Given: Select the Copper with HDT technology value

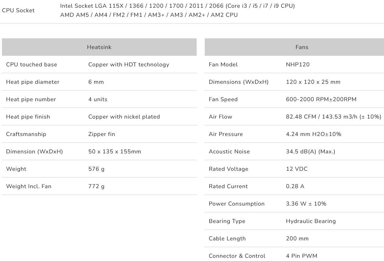Looking at the screenshot, I should [129, 64].
